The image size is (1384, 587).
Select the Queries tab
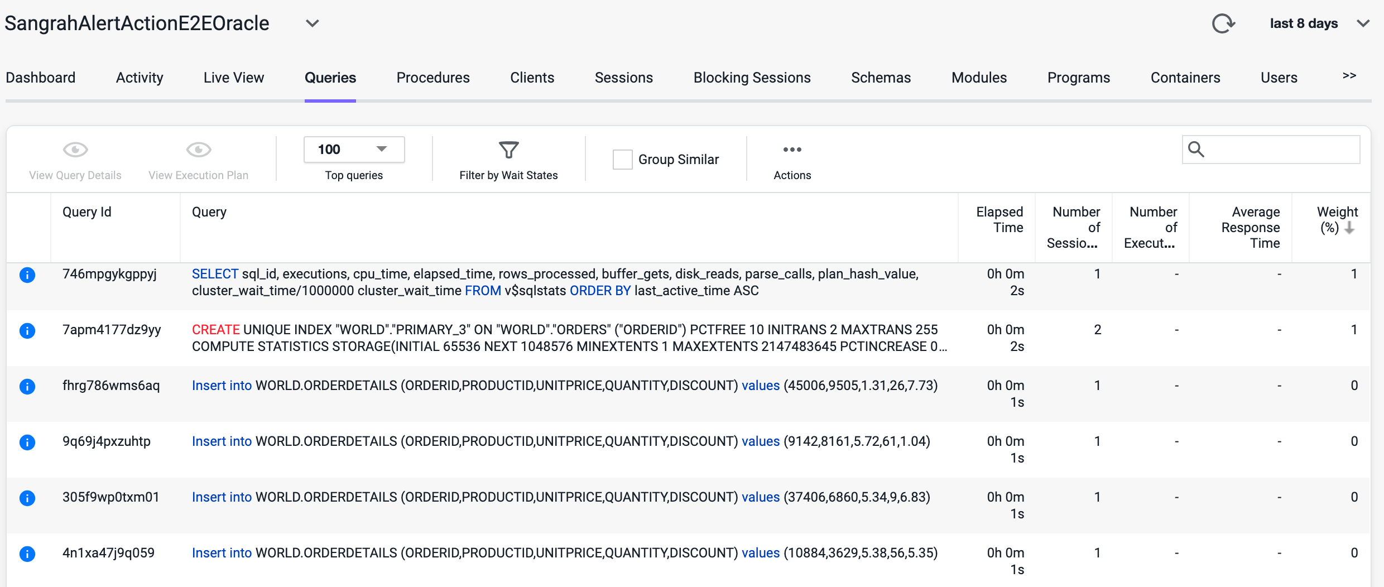pyautogui.click(x=330, y=78)
